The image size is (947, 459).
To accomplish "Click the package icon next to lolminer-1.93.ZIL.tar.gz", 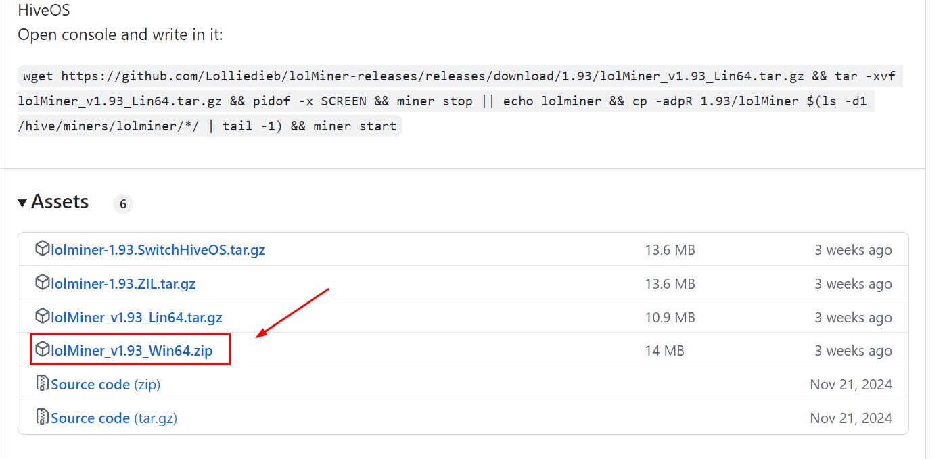I will coord(43,283).
